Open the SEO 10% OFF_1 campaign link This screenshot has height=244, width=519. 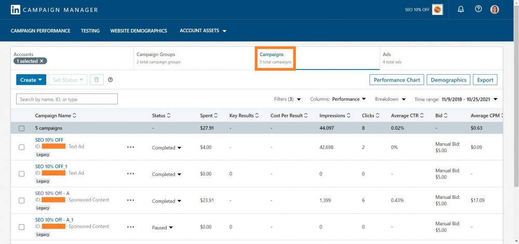click(51, 166)
